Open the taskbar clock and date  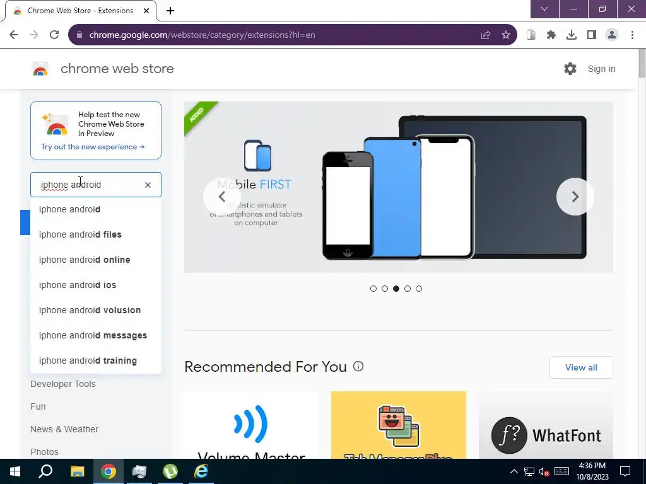coord(592,471)
